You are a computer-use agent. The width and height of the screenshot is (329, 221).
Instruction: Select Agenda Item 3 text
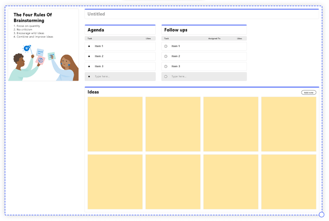pyautogui.click(x=99, y=66)
